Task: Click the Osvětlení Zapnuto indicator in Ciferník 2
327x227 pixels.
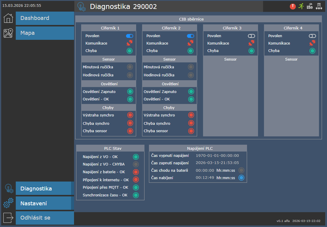Action: pos(191,92)
